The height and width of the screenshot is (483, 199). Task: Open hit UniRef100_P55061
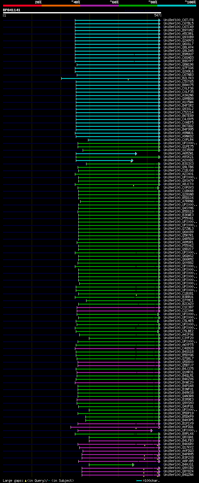point(178,218)
